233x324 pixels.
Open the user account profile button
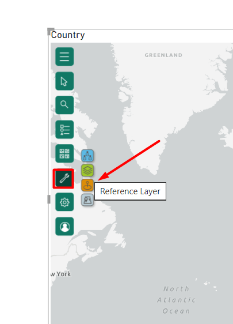pos(64,226)
